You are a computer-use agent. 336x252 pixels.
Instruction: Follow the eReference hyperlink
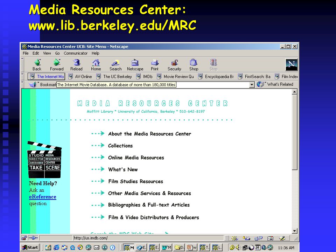pyautogui.click(x=43, y=197)
